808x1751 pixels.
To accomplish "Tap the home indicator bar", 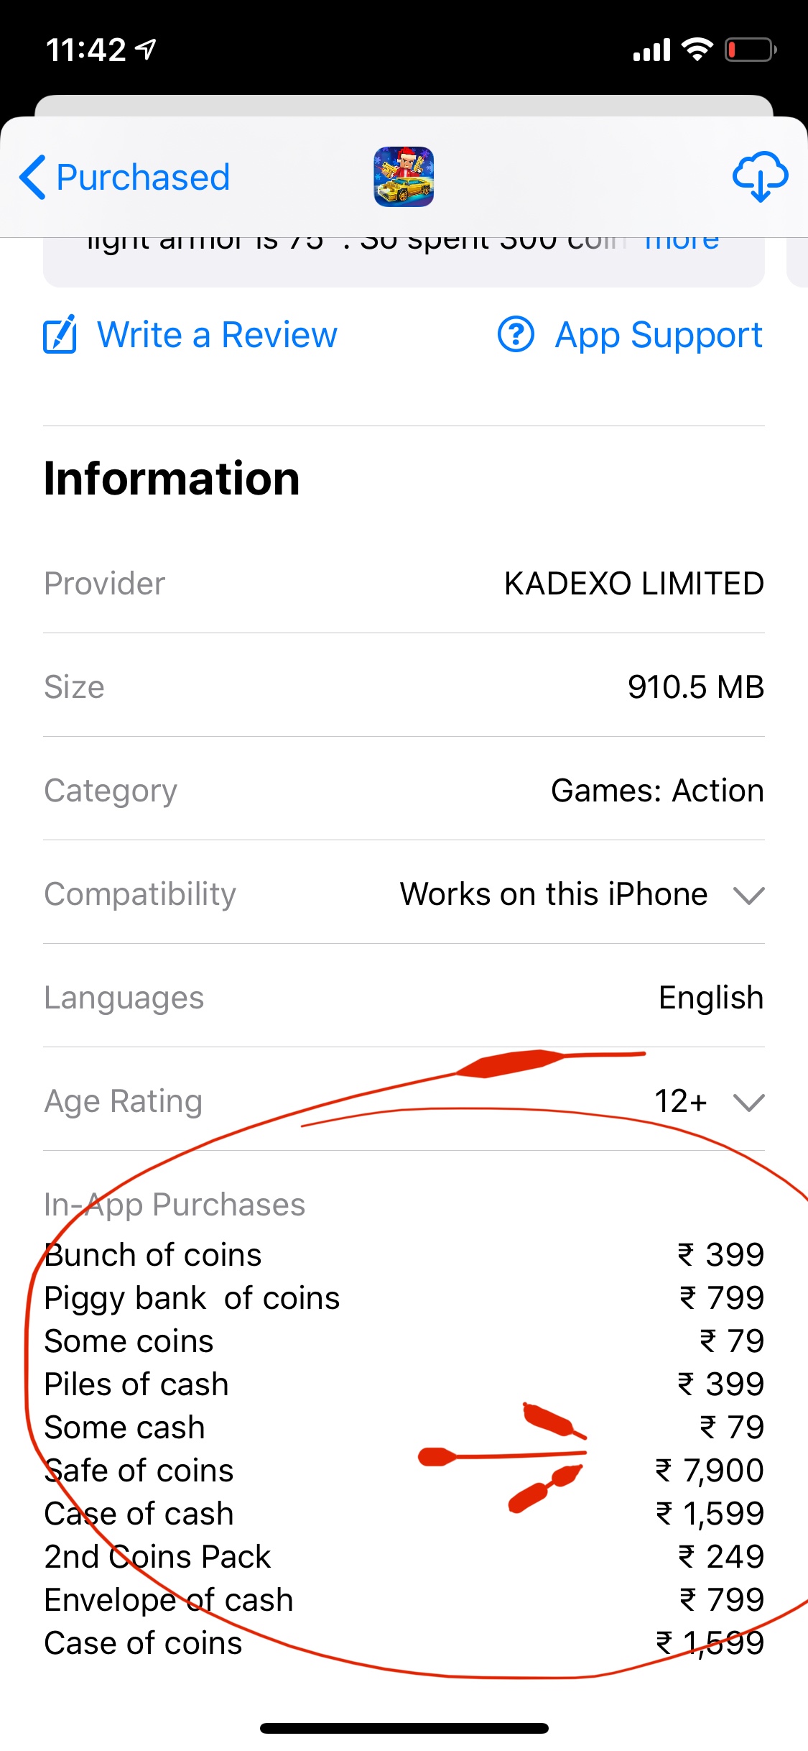I will (404, 1728).
